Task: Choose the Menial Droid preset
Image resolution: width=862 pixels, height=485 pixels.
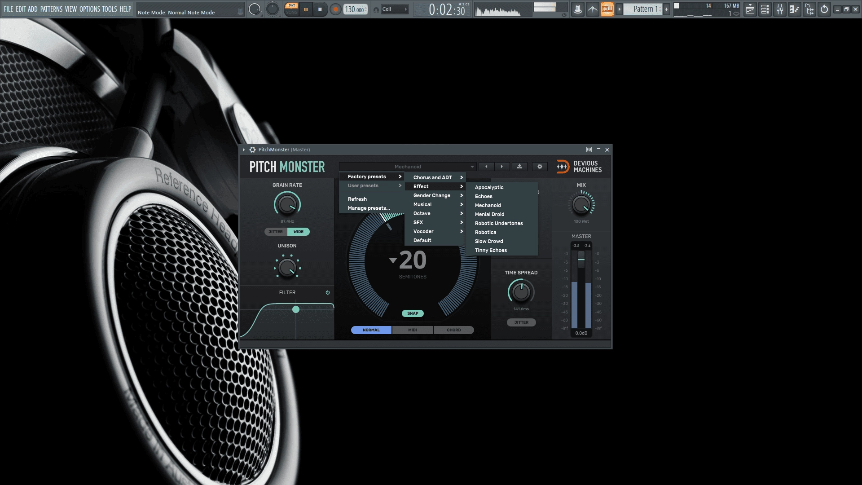Action: [502, 215]
